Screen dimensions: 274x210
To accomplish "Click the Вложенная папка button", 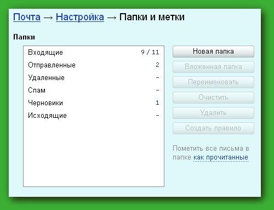I will tap(213, 67).
